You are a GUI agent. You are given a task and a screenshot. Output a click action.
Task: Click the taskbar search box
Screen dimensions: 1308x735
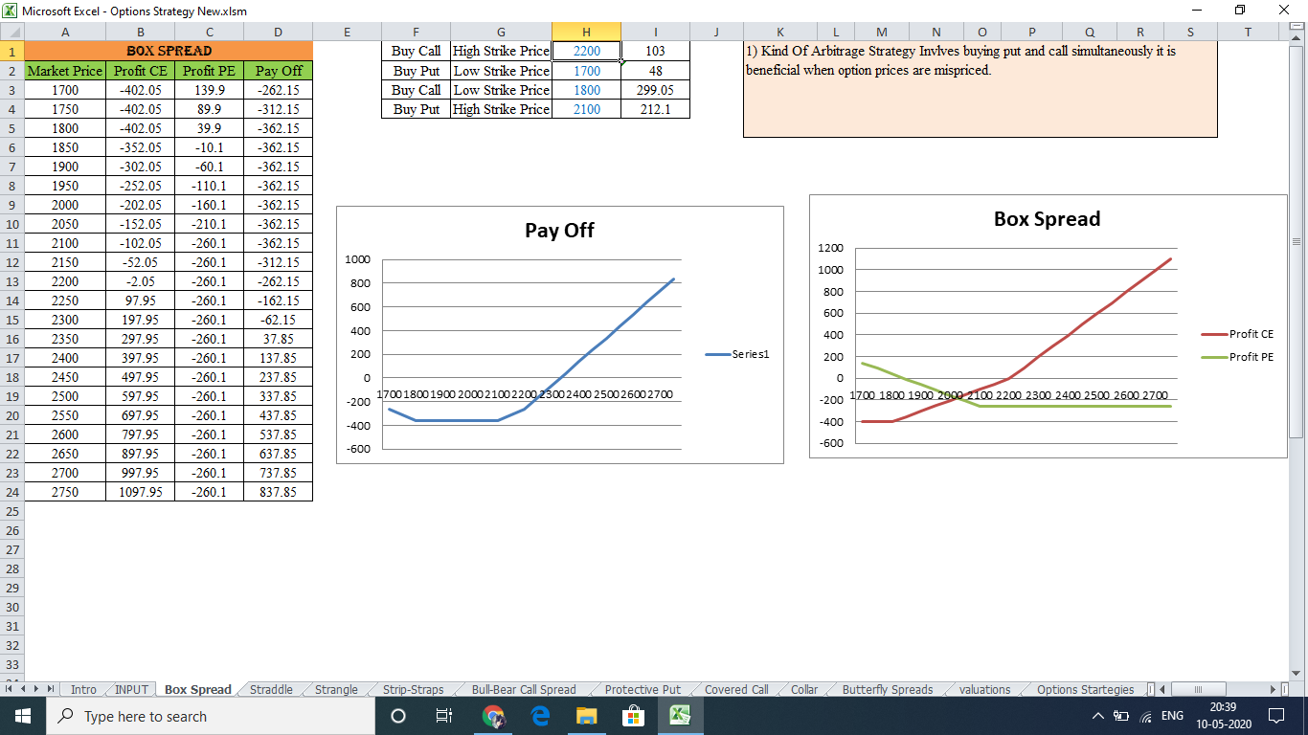209,716
